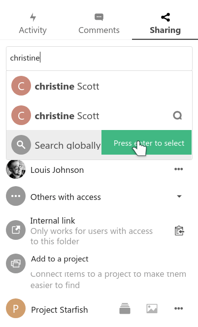This screenshot has width=198, height=327.
Task: Click the Comments speech bubble icon
Action: coord(99,17)
